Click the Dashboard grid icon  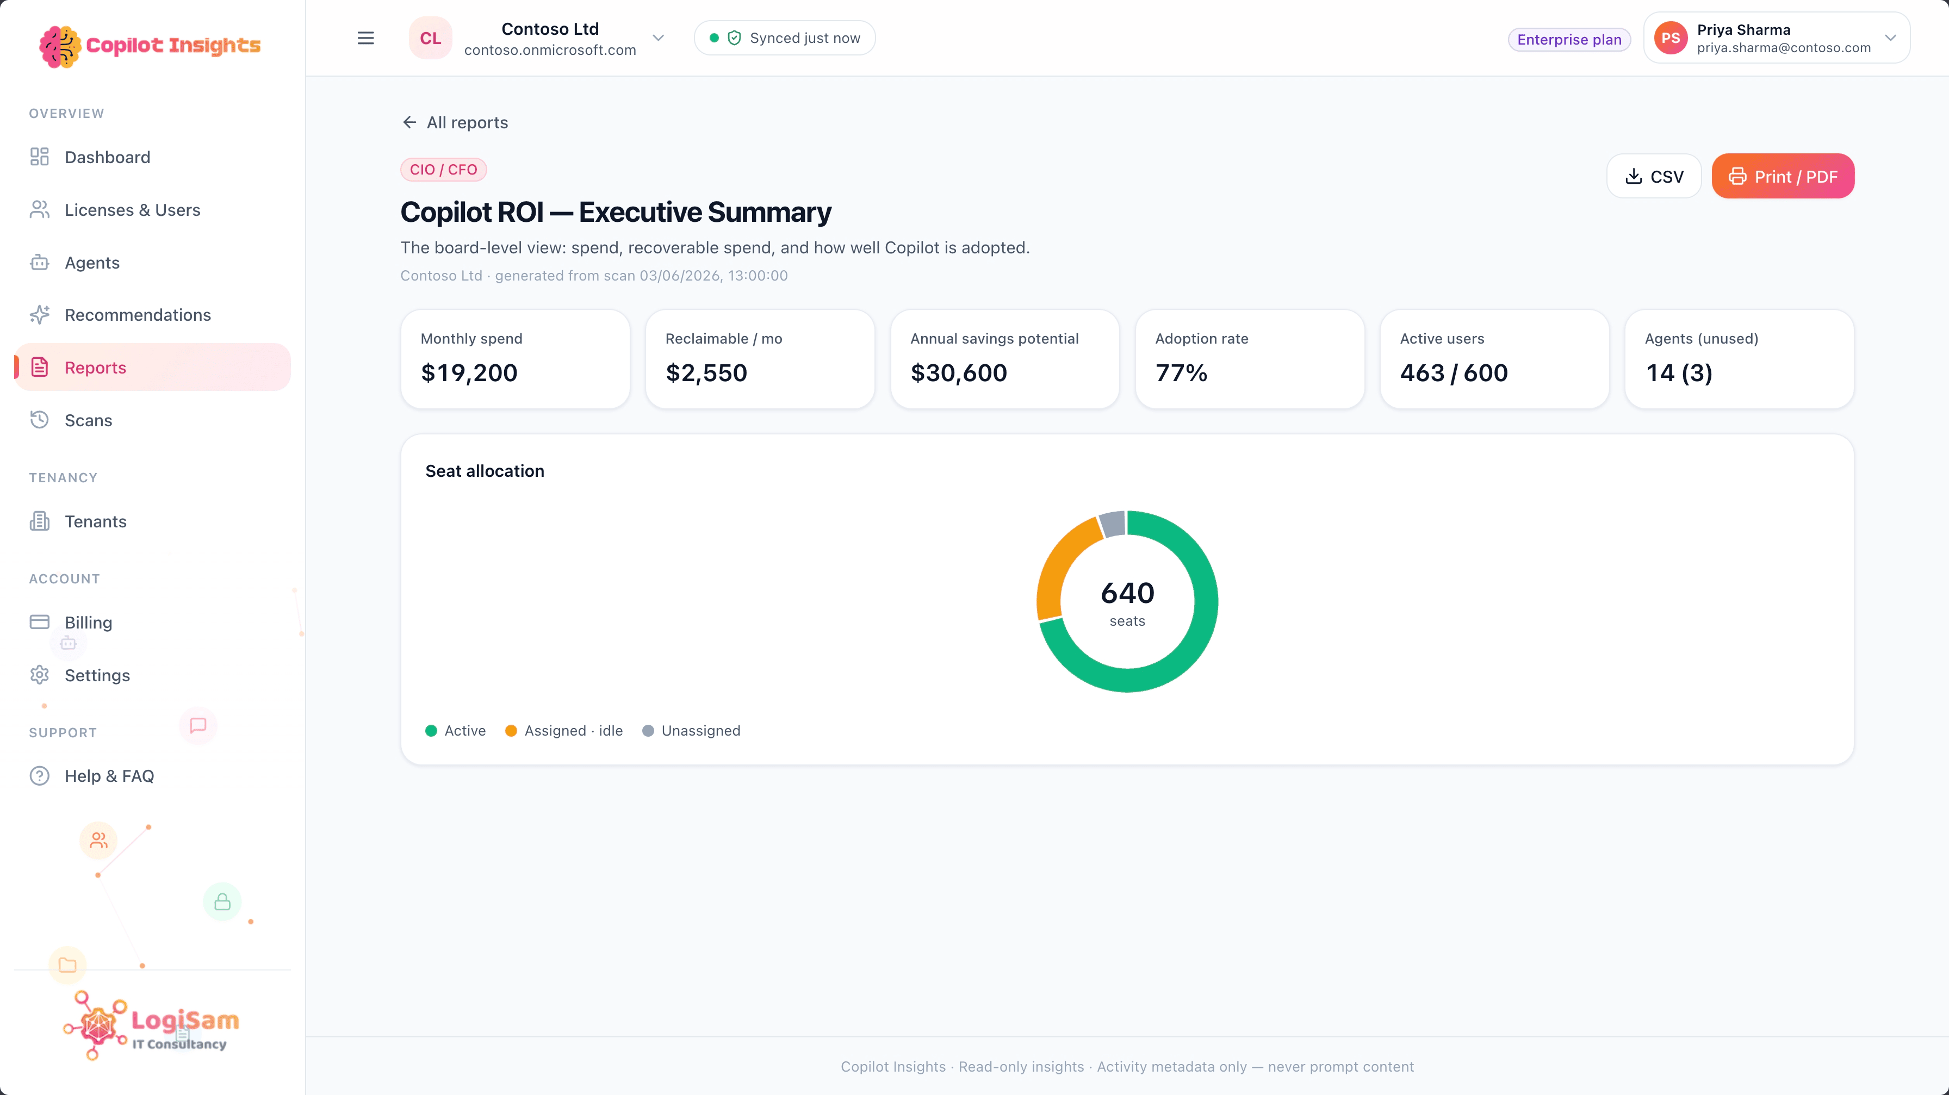pyautogui.click(x=39, y=157)
